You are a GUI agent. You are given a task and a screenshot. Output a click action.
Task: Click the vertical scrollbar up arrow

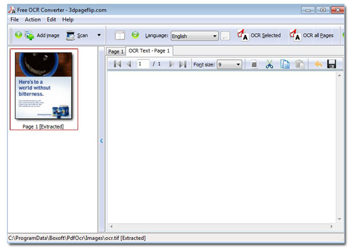click(339, 76)
